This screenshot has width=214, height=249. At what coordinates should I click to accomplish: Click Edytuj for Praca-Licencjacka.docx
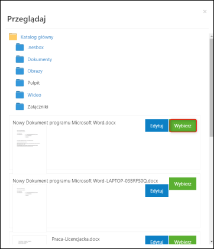[157, 240]
